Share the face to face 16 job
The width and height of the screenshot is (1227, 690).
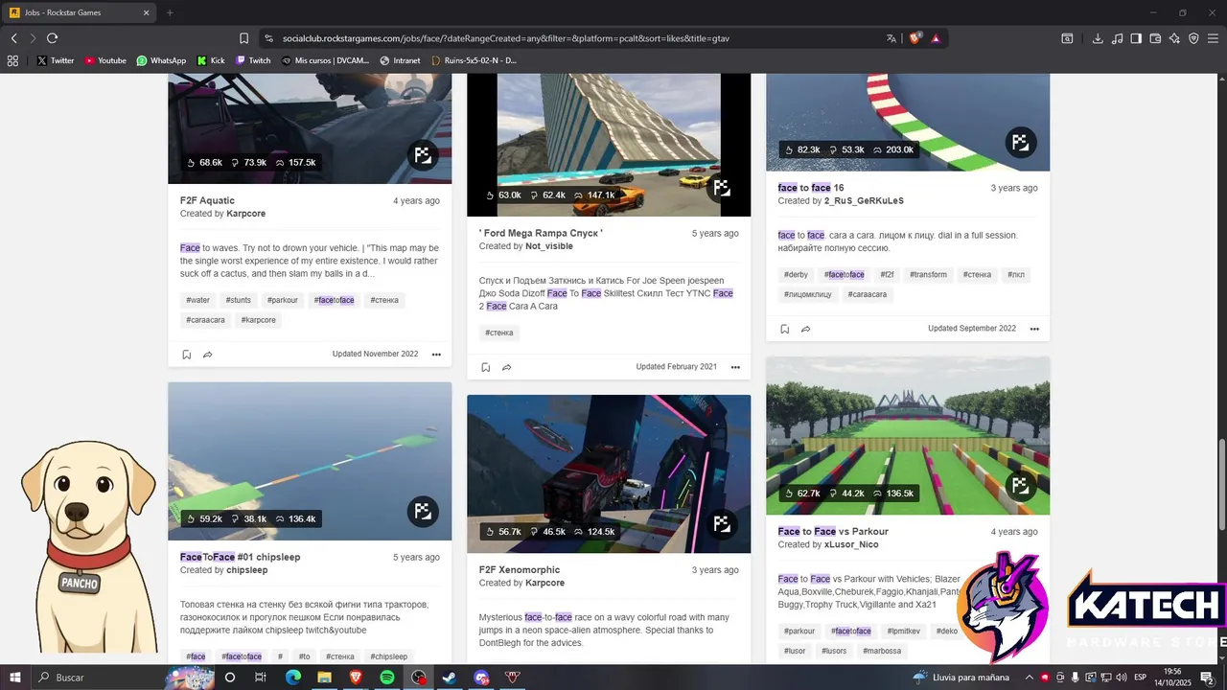(805, 329)
